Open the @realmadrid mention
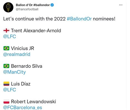Image resolution: width=130 pixels, height=110 pixels. [17, 54]
